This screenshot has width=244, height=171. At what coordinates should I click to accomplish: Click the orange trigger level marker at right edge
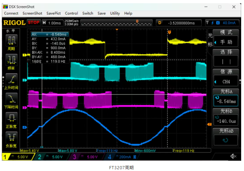click(x=209, y=124)
